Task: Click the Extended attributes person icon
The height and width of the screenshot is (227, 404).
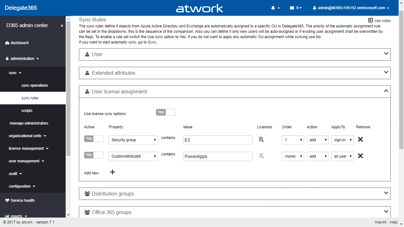Action: tap(87, 73)
